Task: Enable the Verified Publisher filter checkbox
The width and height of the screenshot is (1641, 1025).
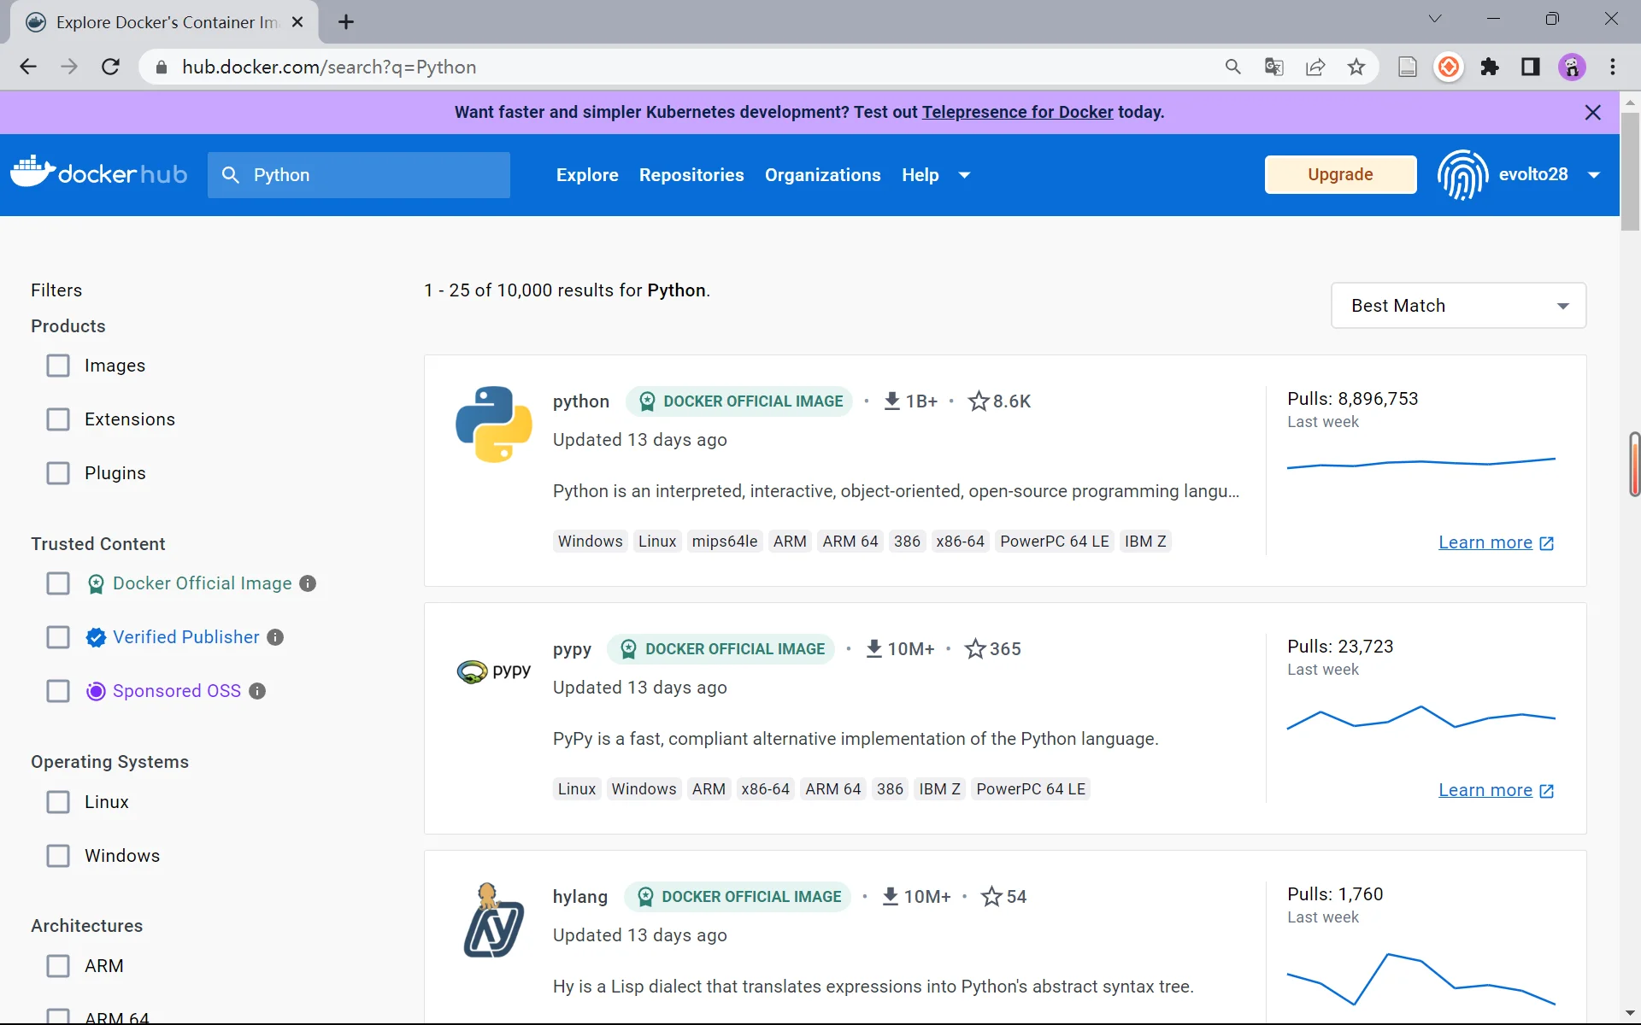Action: point(58,637)
